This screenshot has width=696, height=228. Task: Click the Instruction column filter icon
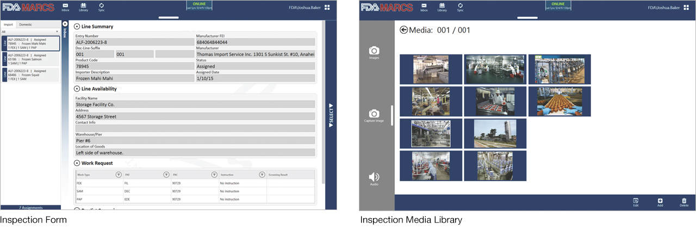click(262, 175)
